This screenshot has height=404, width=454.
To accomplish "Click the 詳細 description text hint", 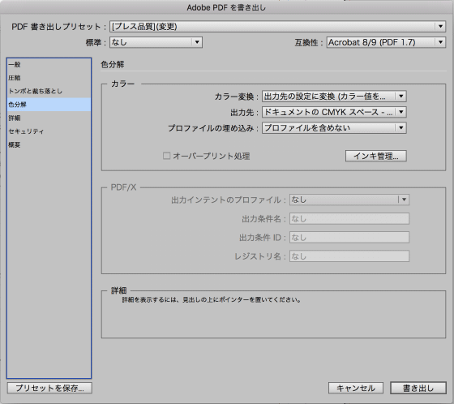I will pos(212,299).
